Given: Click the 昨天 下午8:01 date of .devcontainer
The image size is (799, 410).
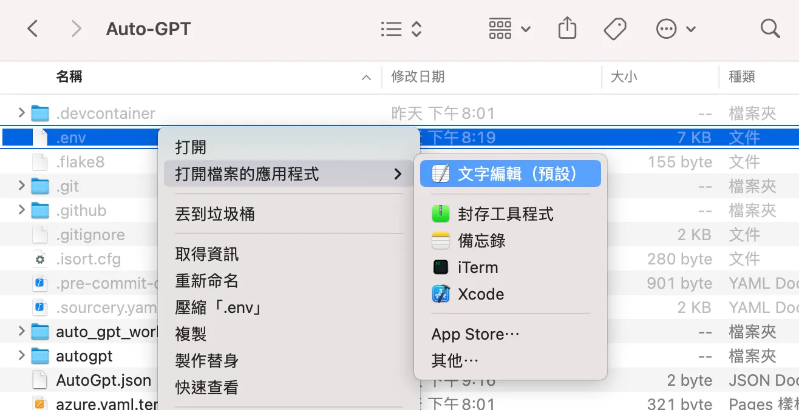Looking at the screenshot, I should (x=443, y=113).
